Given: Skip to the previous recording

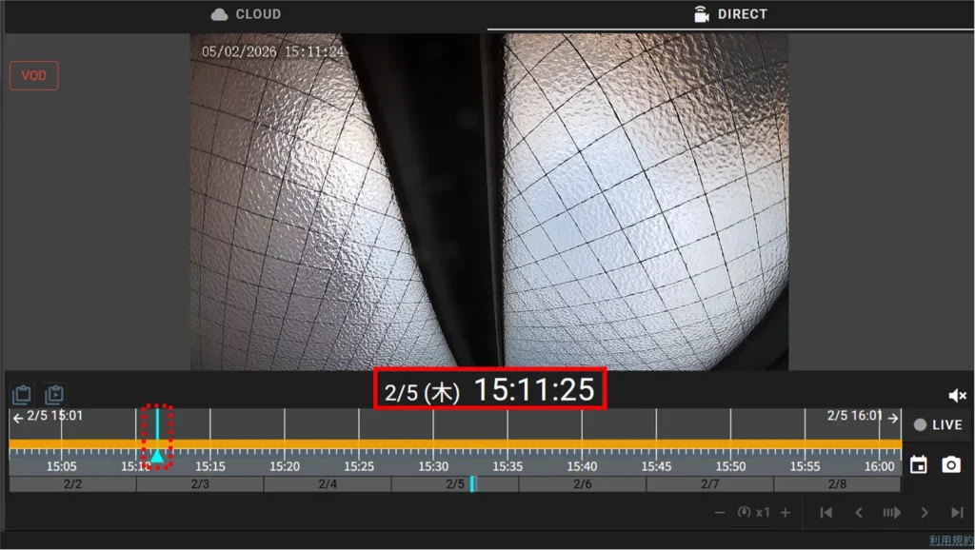Looking at the screenshot, I should click(x=826, y=513).
